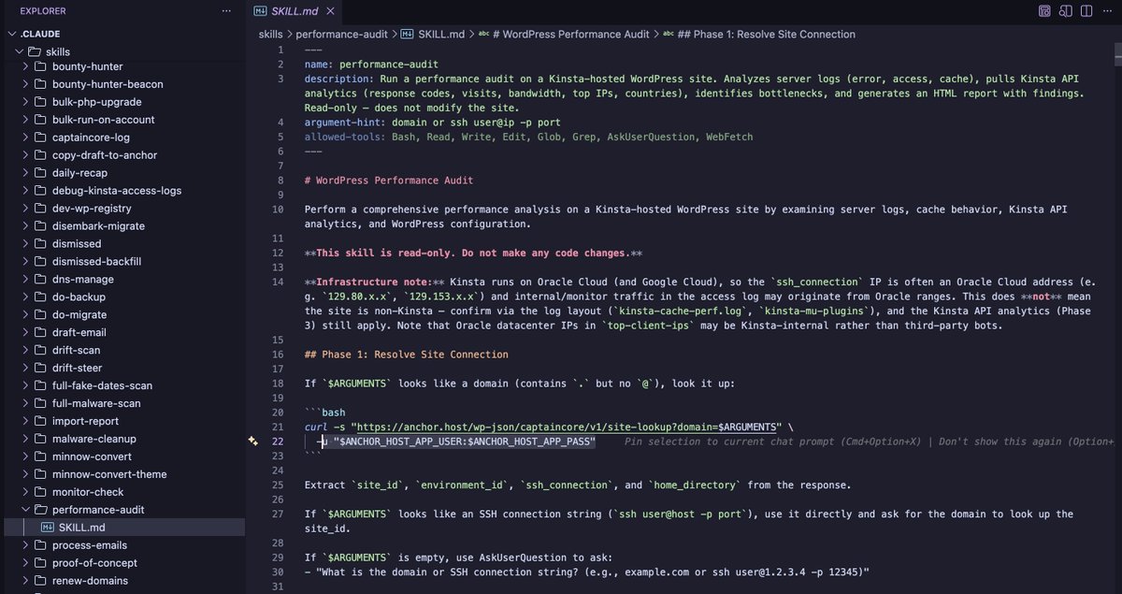Expand the minnow-convert-theme folder chevron
The image size is (1122, 594).
click(25, 474)
